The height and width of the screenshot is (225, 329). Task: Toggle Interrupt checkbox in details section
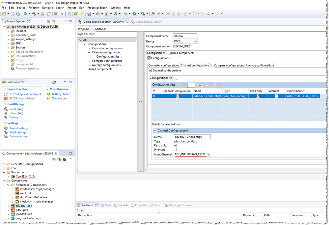(x=176, y=150)
